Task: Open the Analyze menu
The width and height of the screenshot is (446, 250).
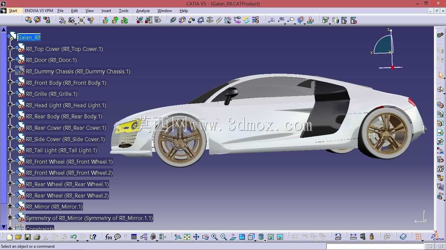Action: pyautogui.click(x=143, y=11)
